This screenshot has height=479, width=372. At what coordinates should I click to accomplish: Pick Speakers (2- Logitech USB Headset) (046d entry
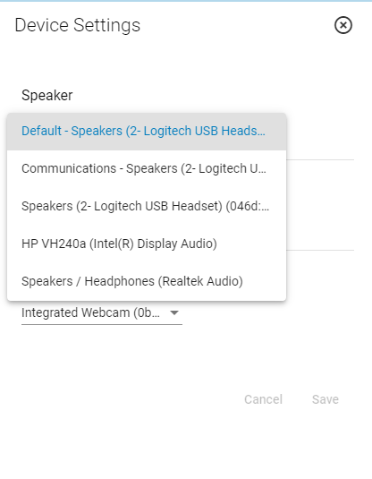tap(147, 206)
